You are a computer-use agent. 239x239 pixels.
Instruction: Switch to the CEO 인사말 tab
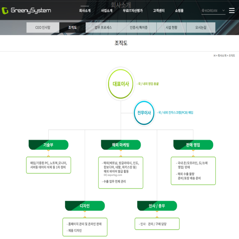(x=43, y=28)
